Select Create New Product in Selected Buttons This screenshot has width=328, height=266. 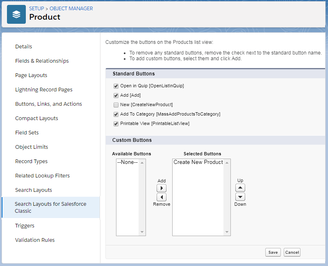click(x=199, y=162)
